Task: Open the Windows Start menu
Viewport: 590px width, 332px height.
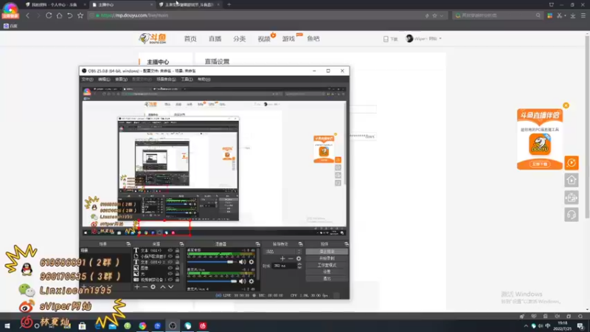Action: 7,325
